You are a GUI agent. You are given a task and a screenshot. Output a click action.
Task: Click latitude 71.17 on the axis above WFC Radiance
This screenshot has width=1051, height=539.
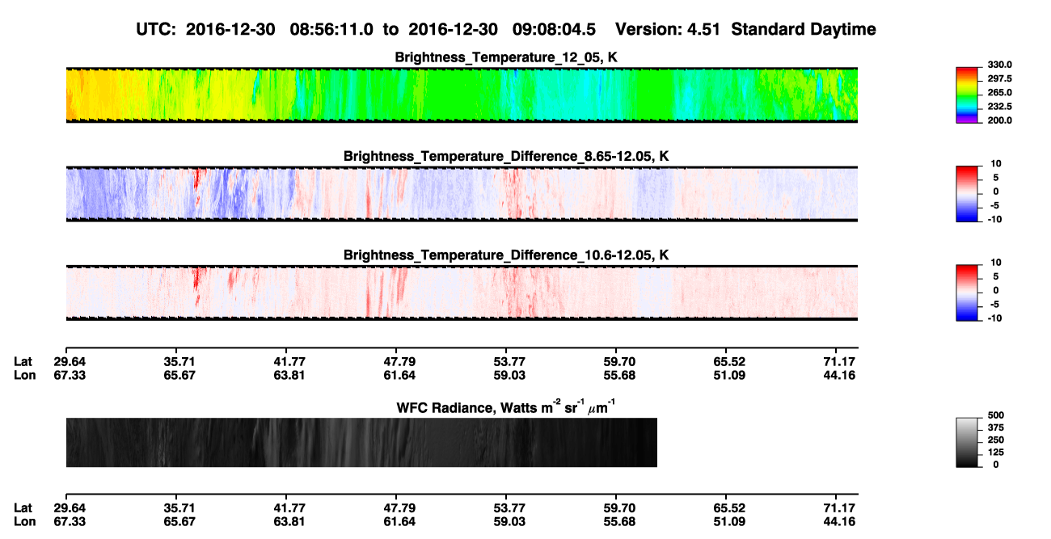tap(842, 362)
